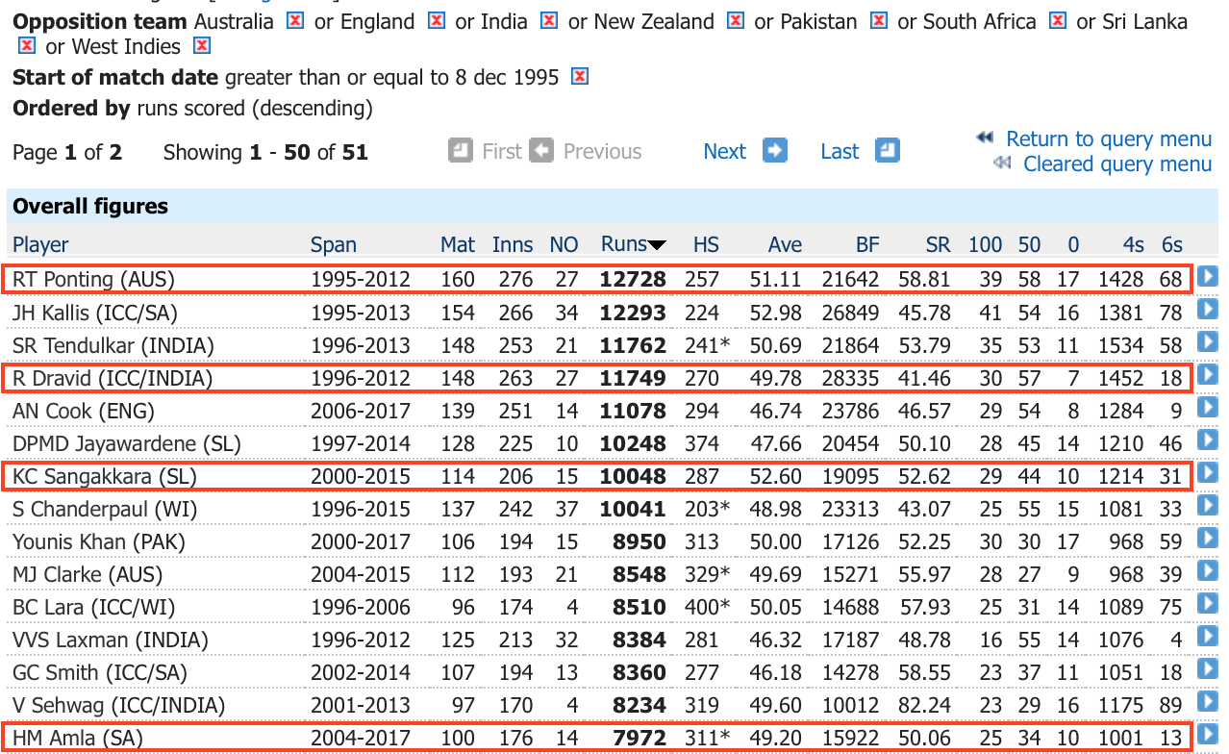Viewport: 1229px width, 754px height.
Task: Remove the South Africa opposition filter
Action: coord(1058,20)
